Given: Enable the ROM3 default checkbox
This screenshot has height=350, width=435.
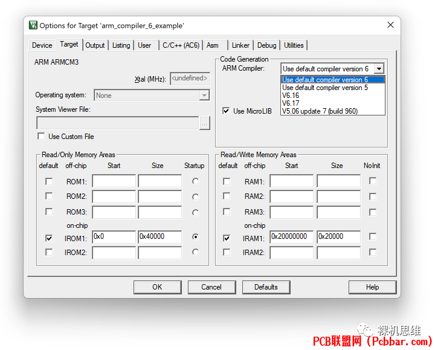Looking at the screenshot, I should (x=49, y=212).
